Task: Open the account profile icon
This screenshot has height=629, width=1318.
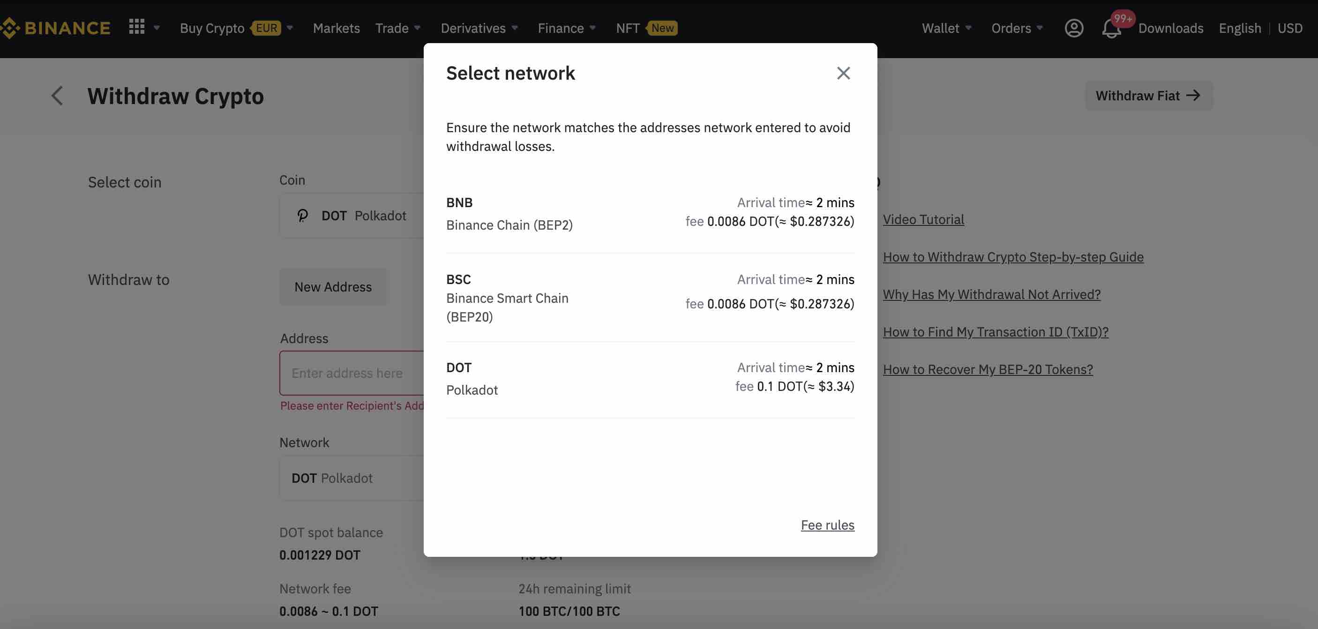Action: point(1074,28)
